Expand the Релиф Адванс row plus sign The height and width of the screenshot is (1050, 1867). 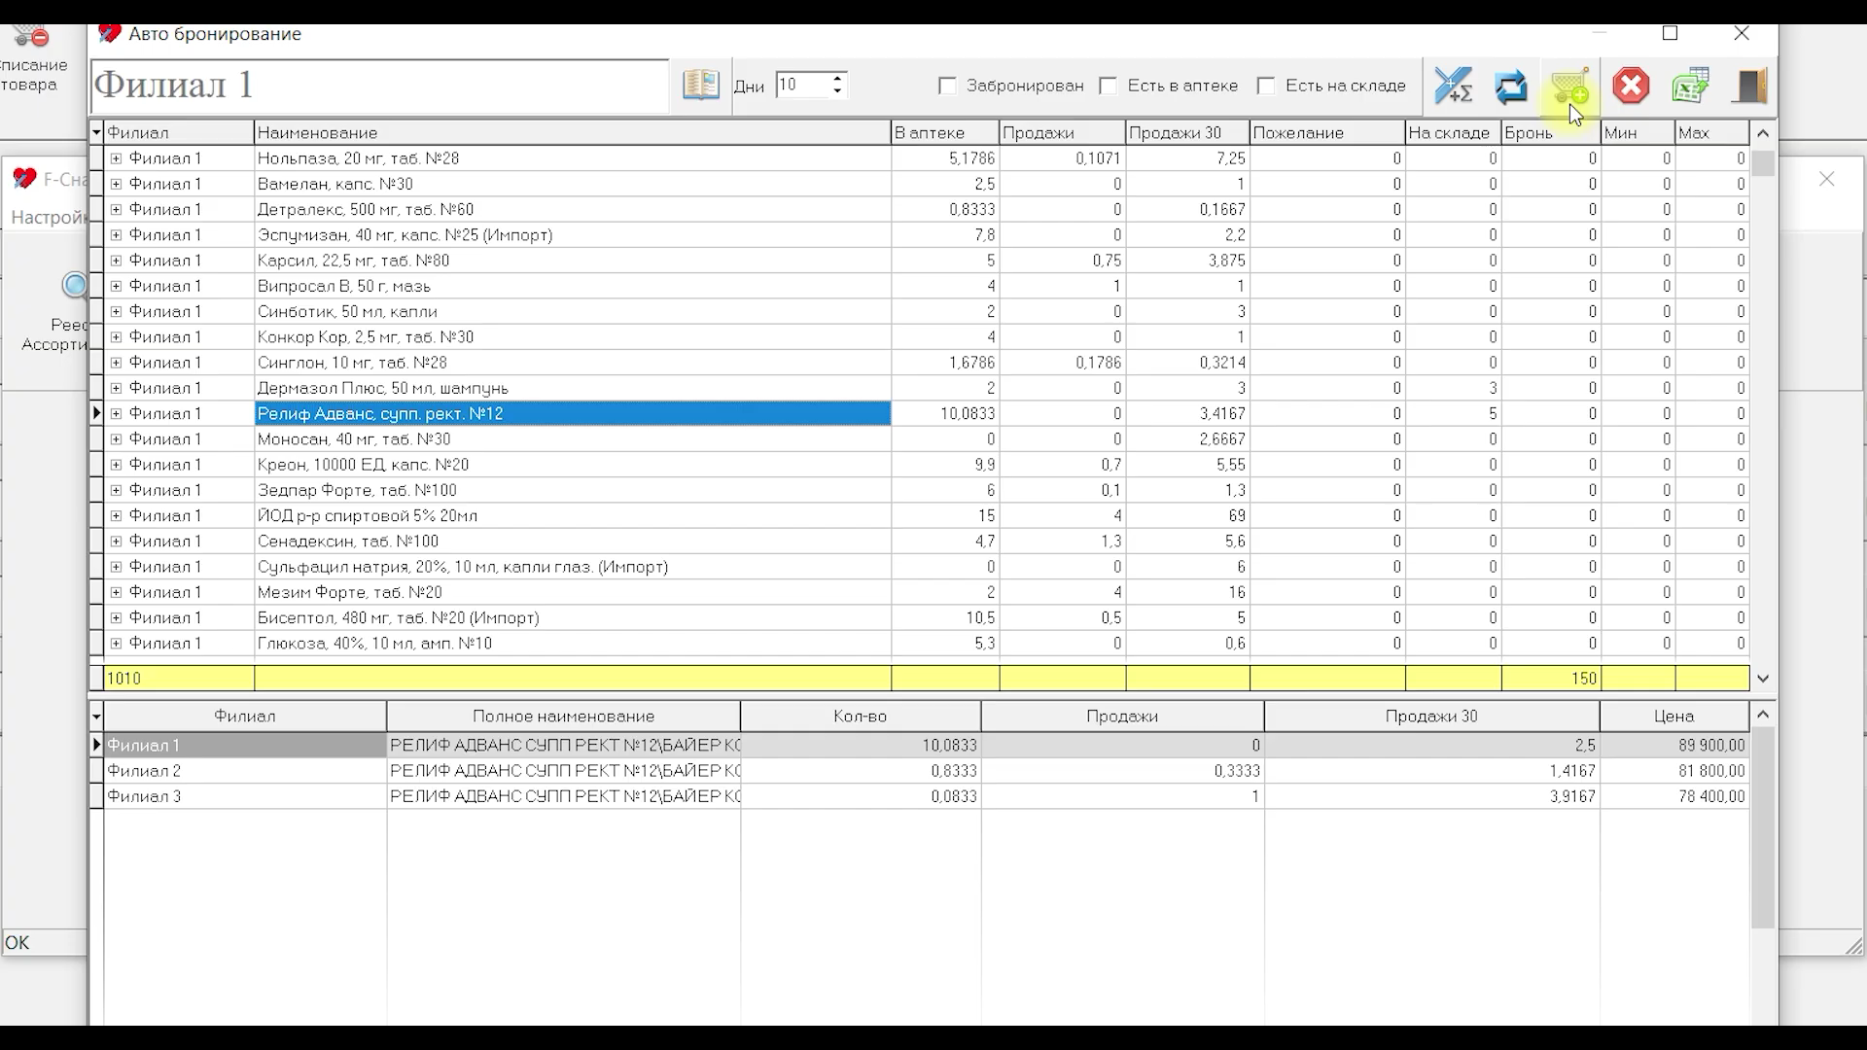pyautogui.click(x=116, y=413)
